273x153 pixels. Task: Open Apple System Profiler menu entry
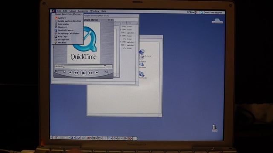(x=67, y=21)
